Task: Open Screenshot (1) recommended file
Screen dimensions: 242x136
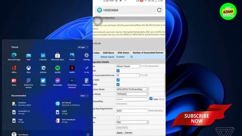Action: [21, 112]
